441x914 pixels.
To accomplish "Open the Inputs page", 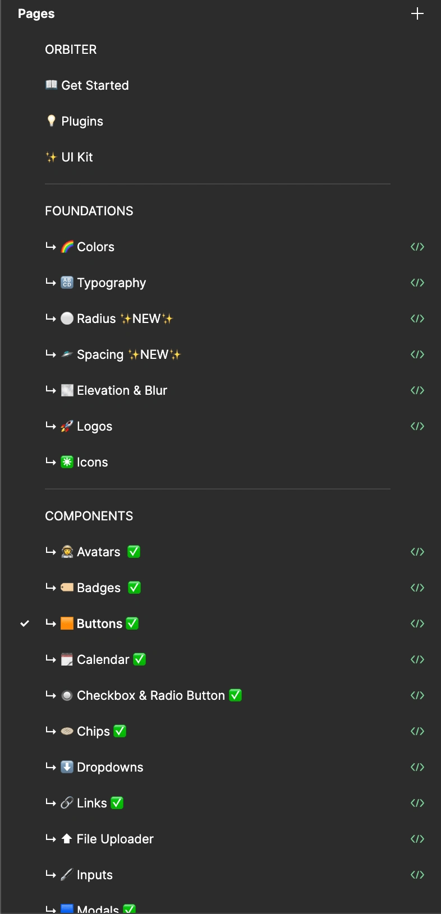I will point(94,875).
